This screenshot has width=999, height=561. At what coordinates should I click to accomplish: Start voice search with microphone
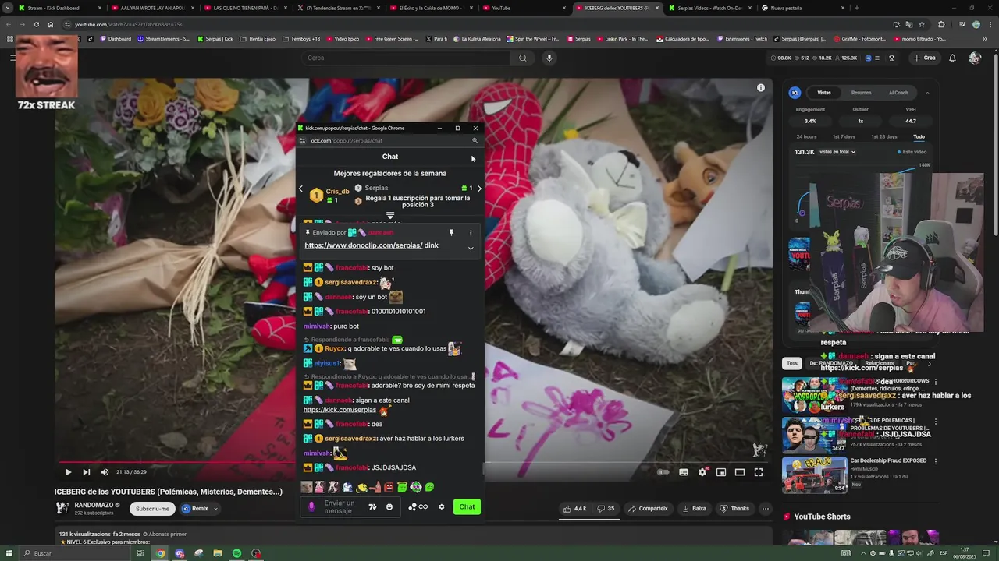549,58
